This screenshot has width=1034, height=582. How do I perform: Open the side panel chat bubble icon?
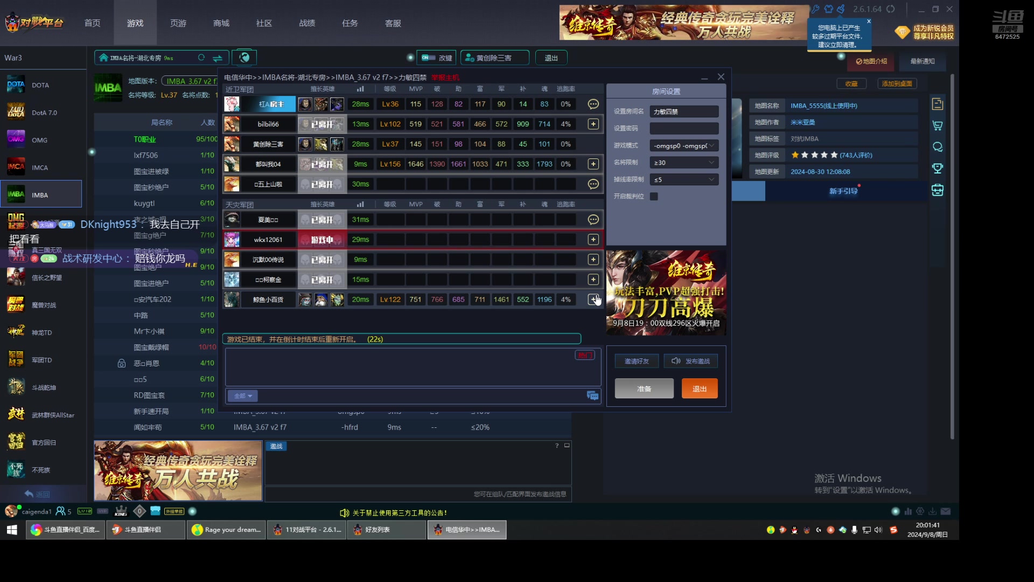[x=938, y=147]
